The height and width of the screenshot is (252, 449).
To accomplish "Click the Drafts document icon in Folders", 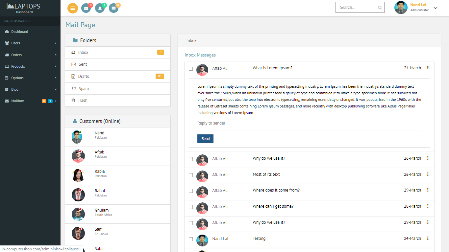I will 73,76.
